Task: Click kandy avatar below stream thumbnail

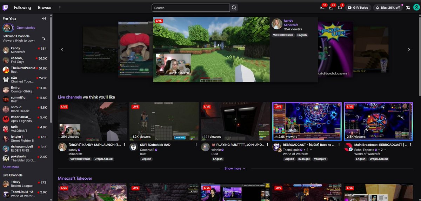Action: [x=62, y=147]
